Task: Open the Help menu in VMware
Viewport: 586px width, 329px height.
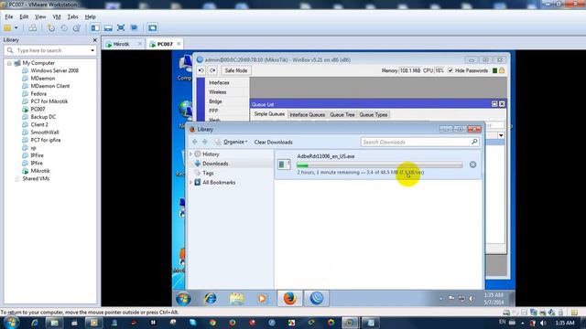Action: click(90, 16)
